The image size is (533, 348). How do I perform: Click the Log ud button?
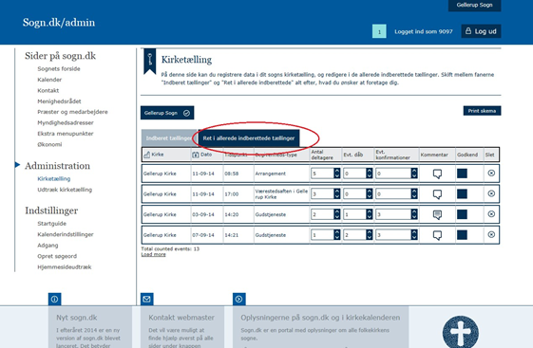(x=481, y=31)
